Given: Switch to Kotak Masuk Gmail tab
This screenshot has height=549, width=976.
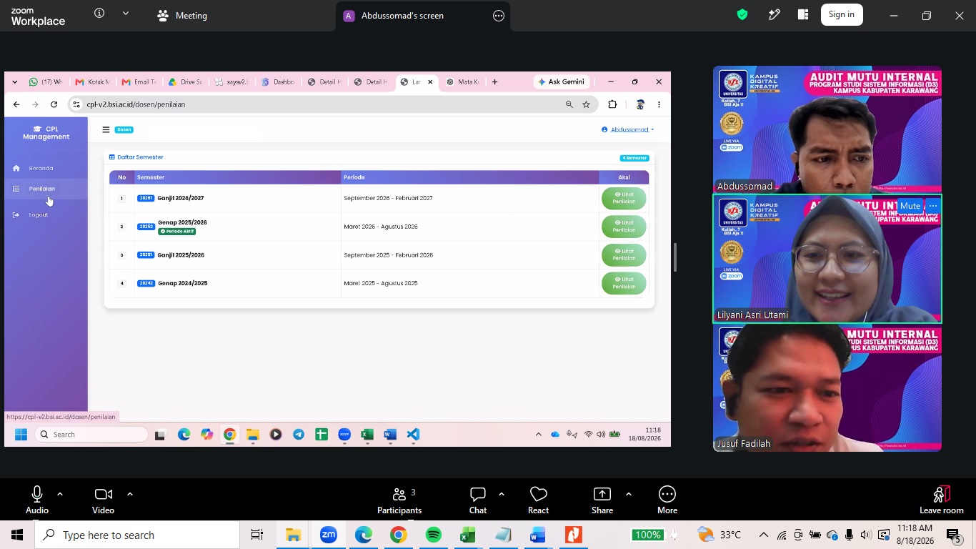Looking at the screenshot, I should 92,82.
